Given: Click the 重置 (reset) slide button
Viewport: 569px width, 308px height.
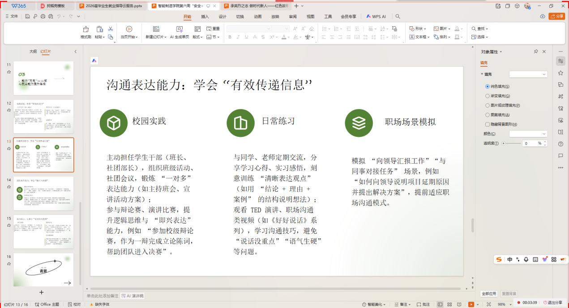Looking at the screenshot, I should point(213,29).
